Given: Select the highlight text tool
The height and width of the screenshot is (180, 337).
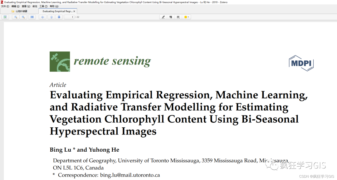Looking at the screenshot, I should click(x=163, y=17).
